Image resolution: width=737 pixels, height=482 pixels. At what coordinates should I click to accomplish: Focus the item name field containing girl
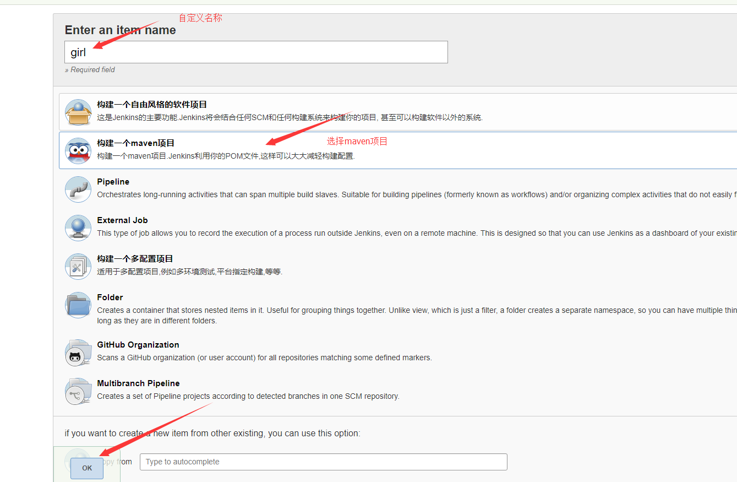click(256, 52)
